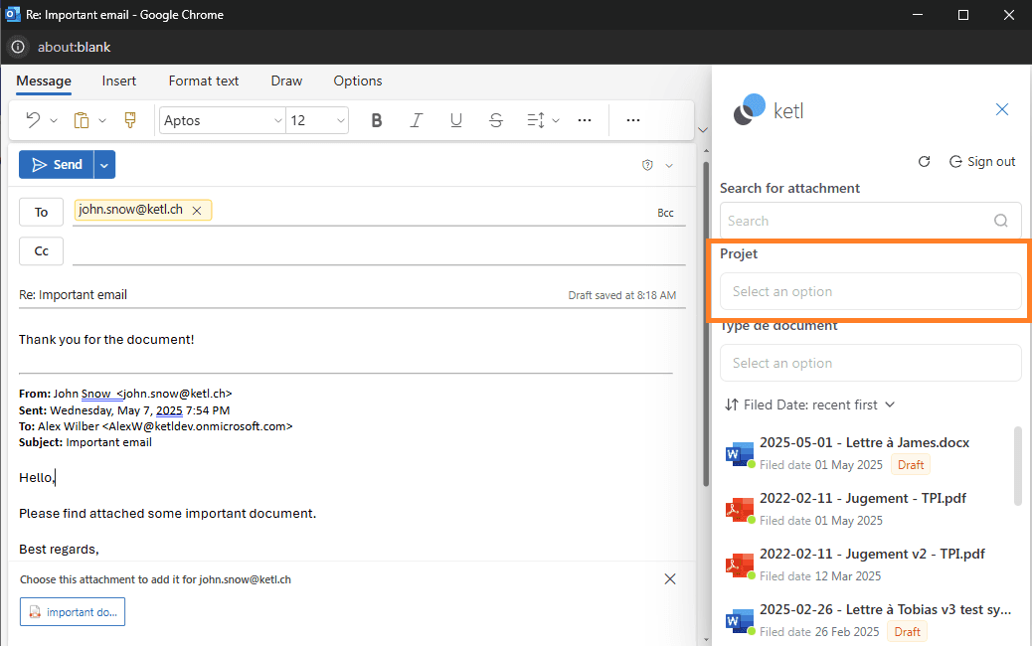
Task: Open the Projet select dropdown
Action: (870, 291)
